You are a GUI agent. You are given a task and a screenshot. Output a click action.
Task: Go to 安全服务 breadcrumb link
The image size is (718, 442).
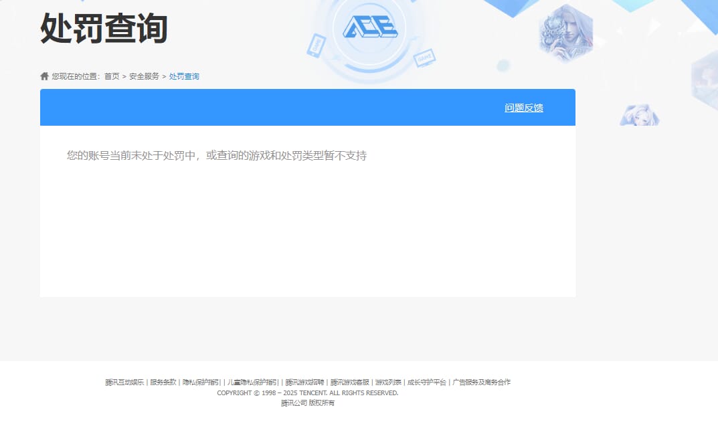(x=144, y=76)
